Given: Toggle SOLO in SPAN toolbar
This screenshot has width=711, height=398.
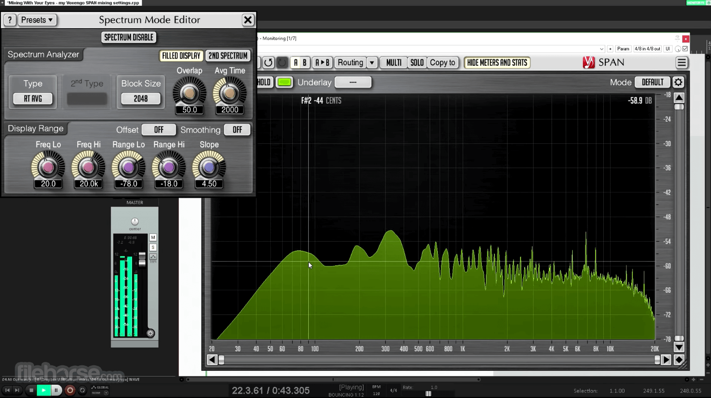Looking at the screenshot, I should coord(417,63).
